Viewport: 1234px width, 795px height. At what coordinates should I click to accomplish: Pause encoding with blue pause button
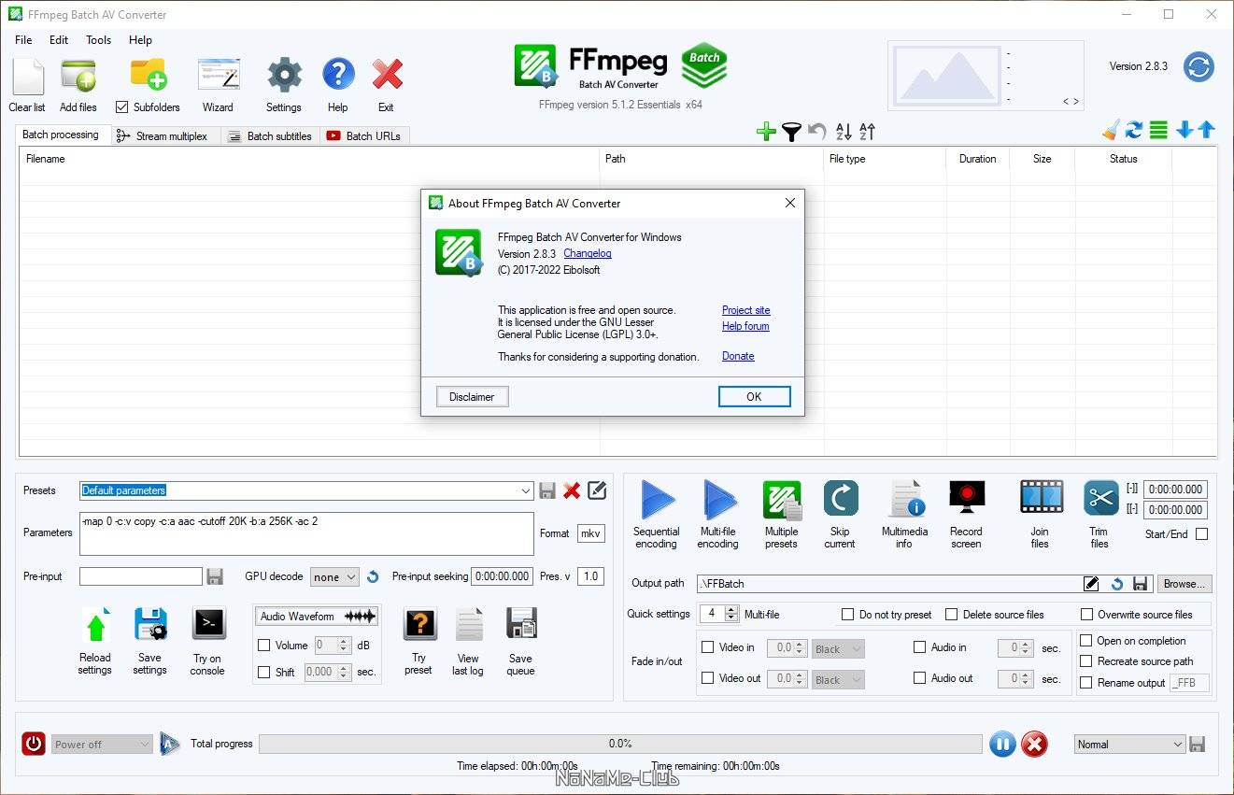point(1002,745)
